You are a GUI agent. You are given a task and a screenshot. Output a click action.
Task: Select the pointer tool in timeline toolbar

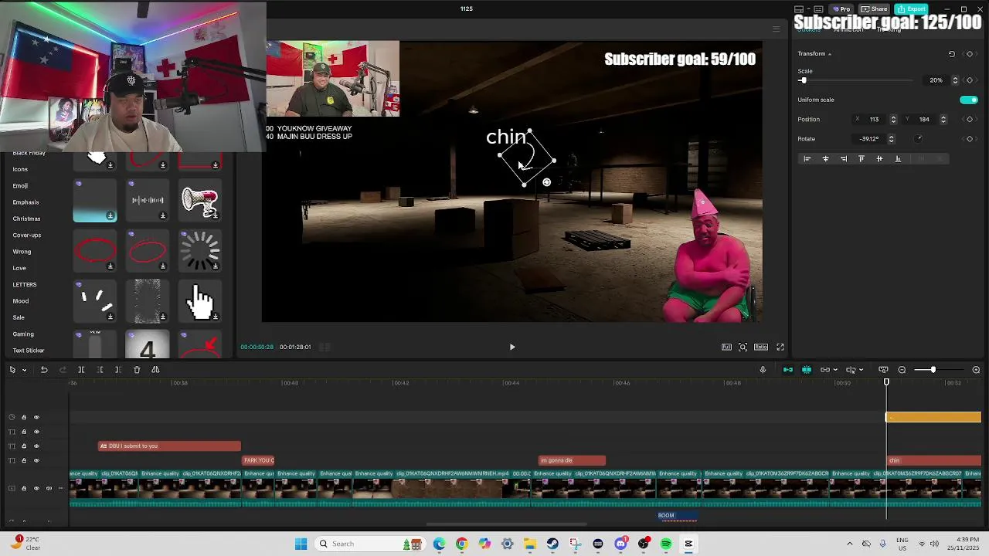coord(12,370)
